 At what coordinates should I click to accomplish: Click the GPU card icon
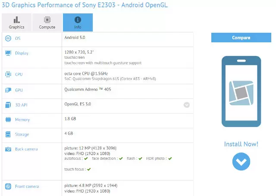pyautogui.click(x=8, y=90)
